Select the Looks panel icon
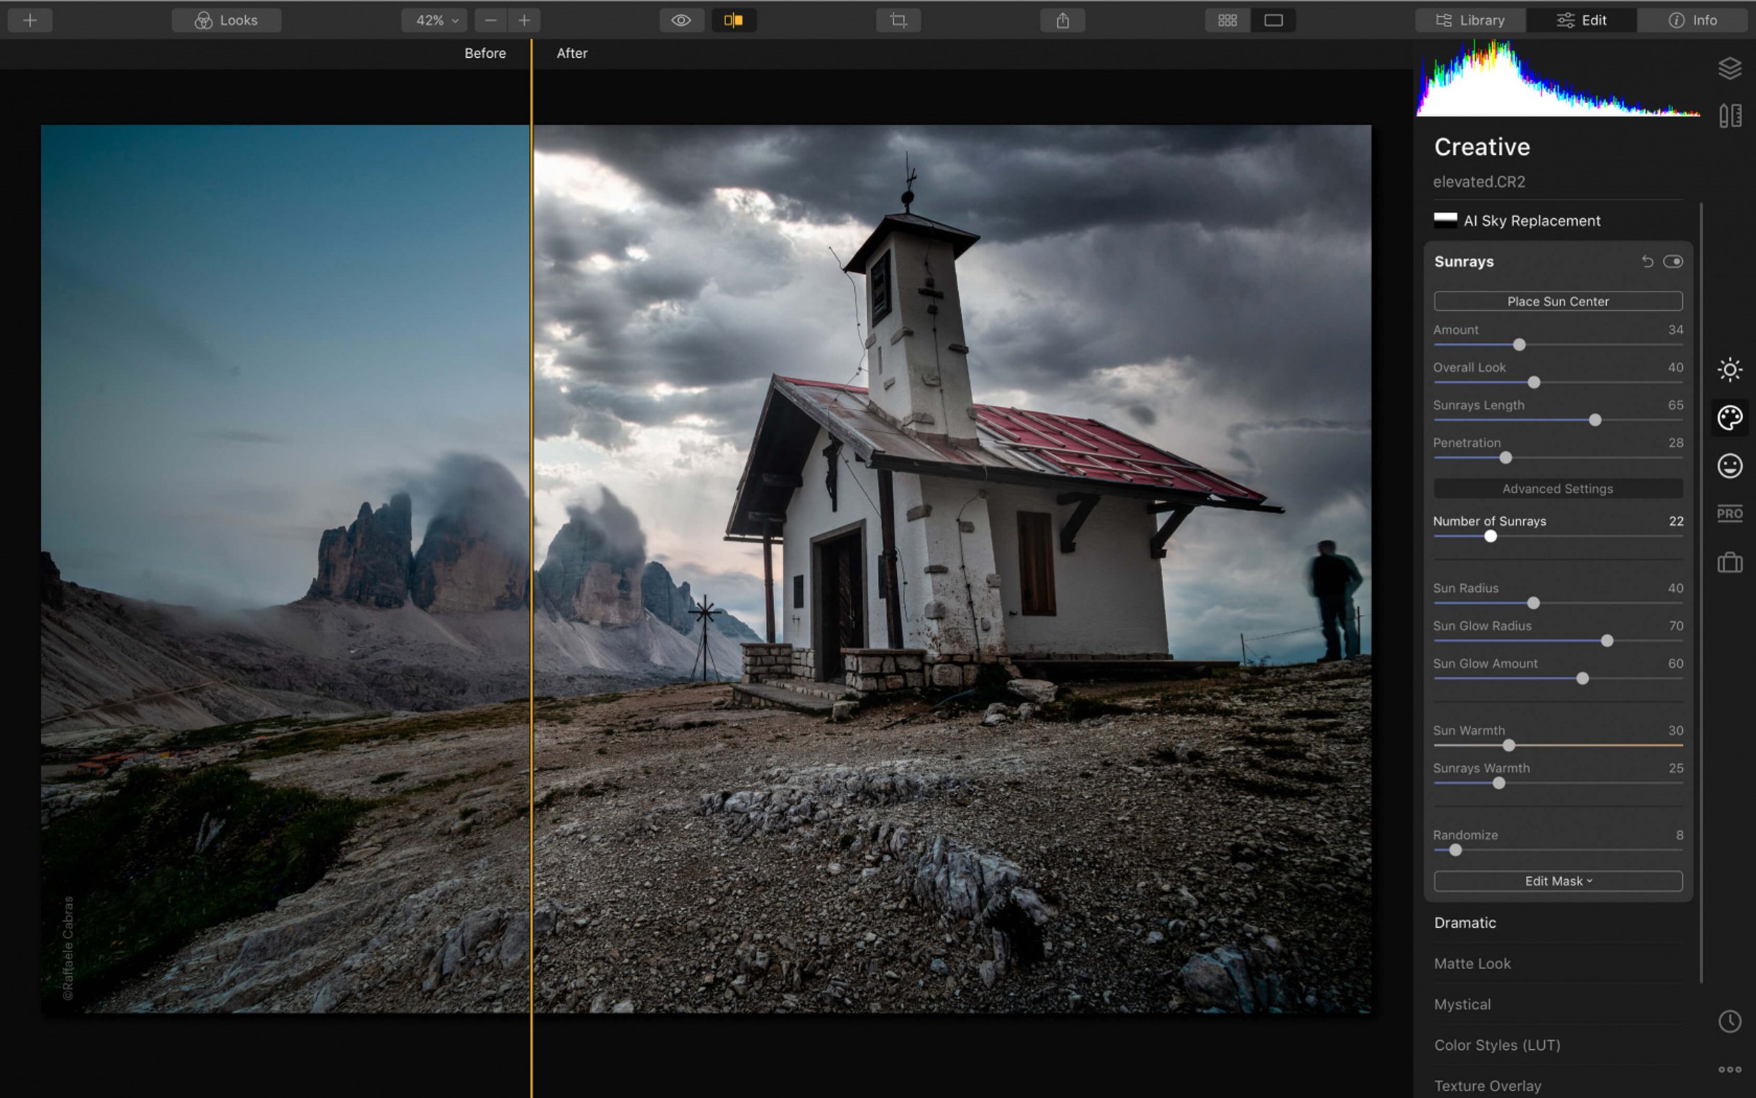 point(205,19)
